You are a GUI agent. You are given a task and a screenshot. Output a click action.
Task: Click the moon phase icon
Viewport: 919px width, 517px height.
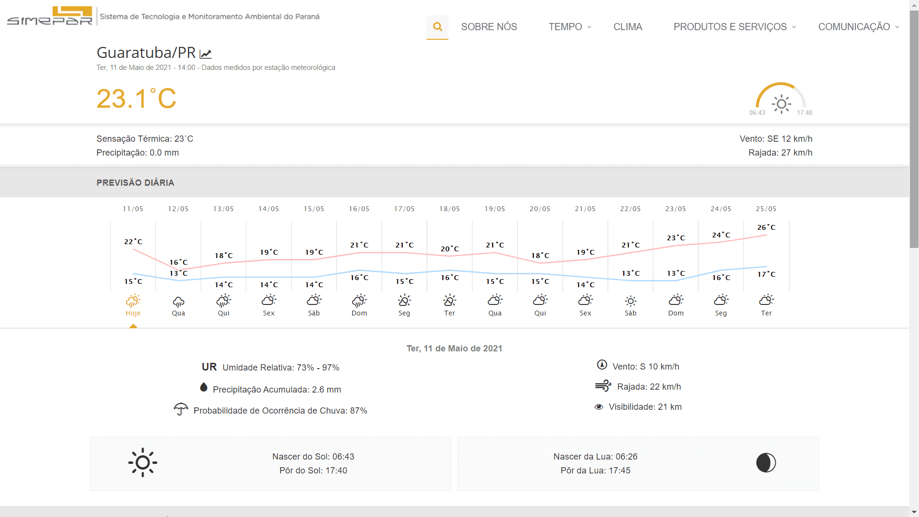pyautogui.click(x=766, y=463)
